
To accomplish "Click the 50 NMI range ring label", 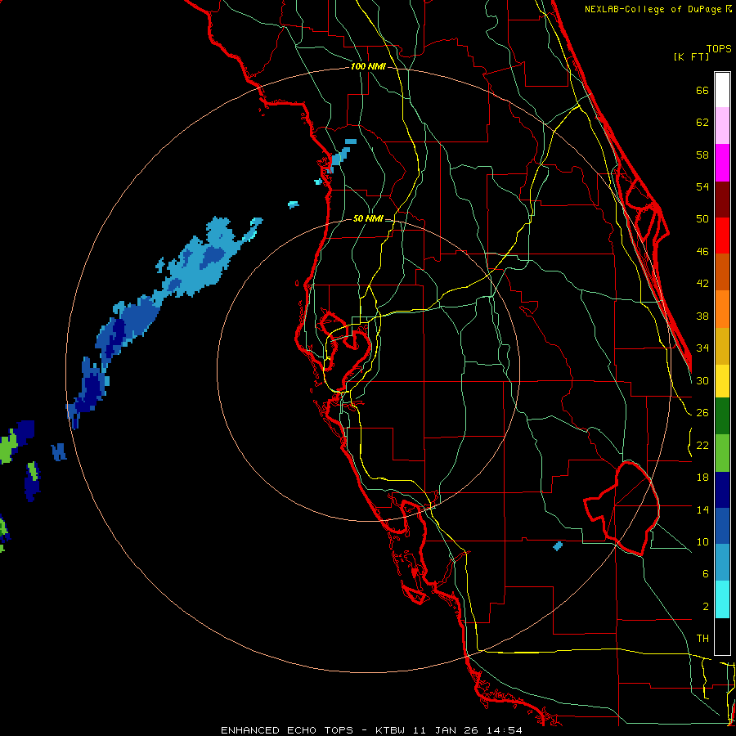I will point(368,218).
